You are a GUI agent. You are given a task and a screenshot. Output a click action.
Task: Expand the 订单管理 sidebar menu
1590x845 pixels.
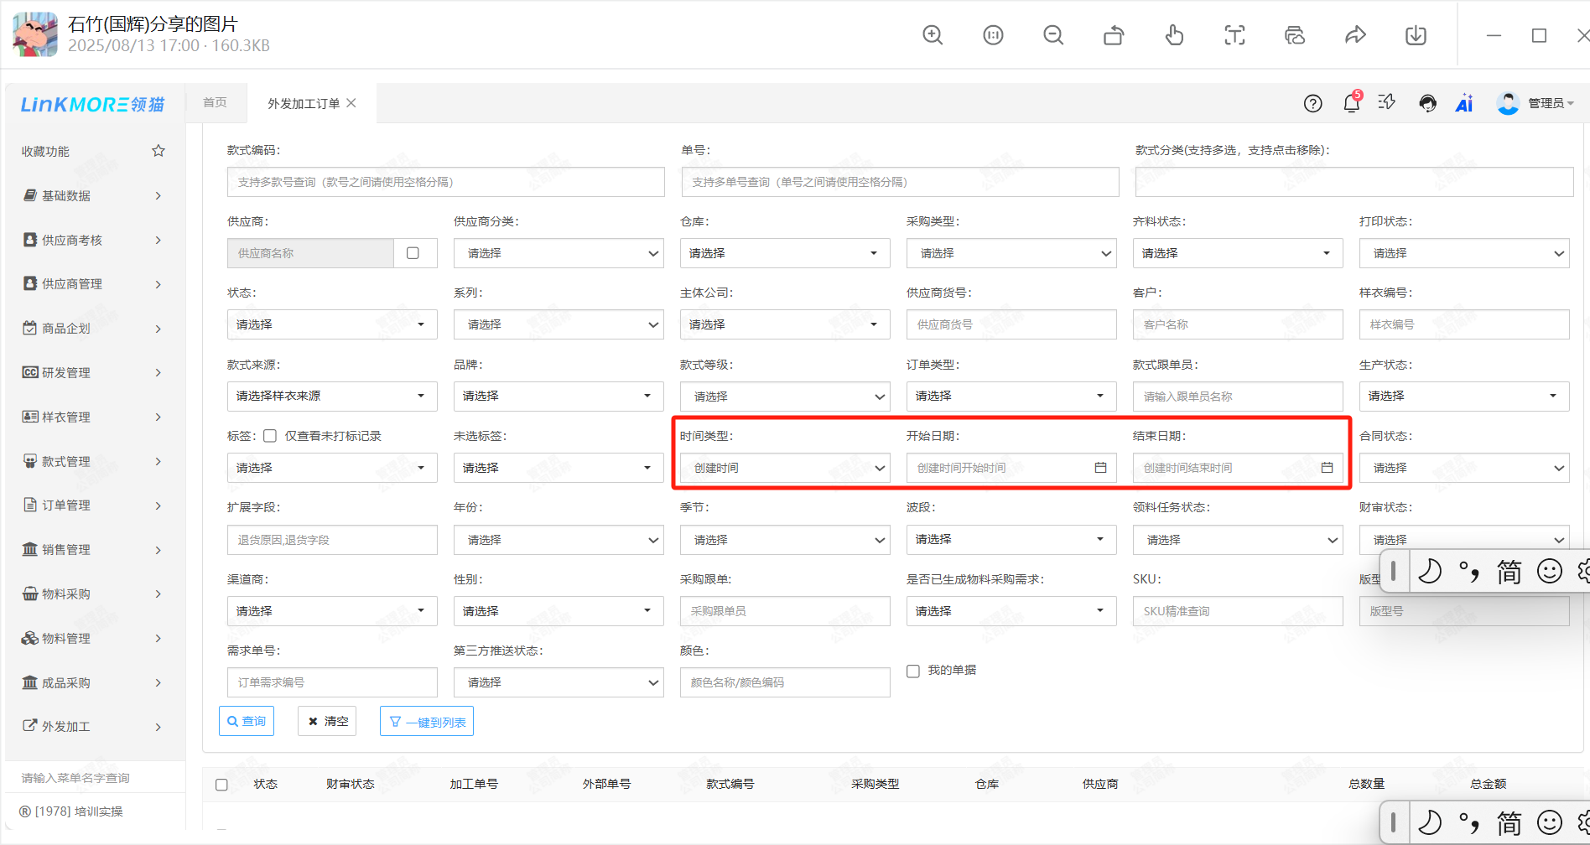click(92, 505)
